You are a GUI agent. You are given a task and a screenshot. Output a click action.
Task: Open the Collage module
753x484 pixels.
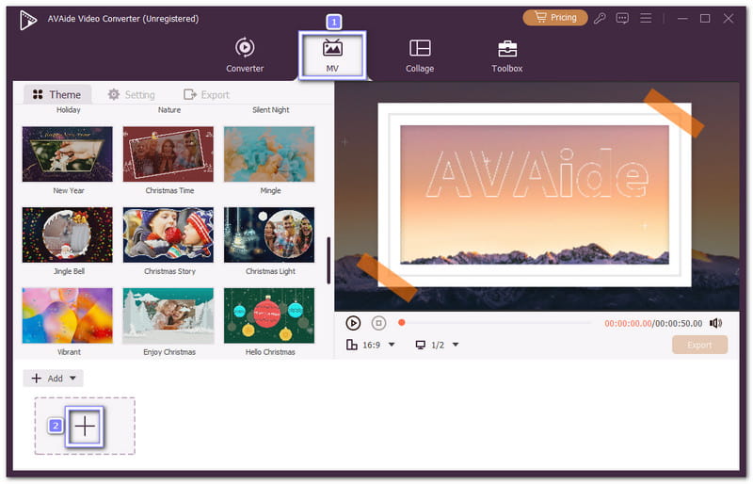(x=420, y=55)
